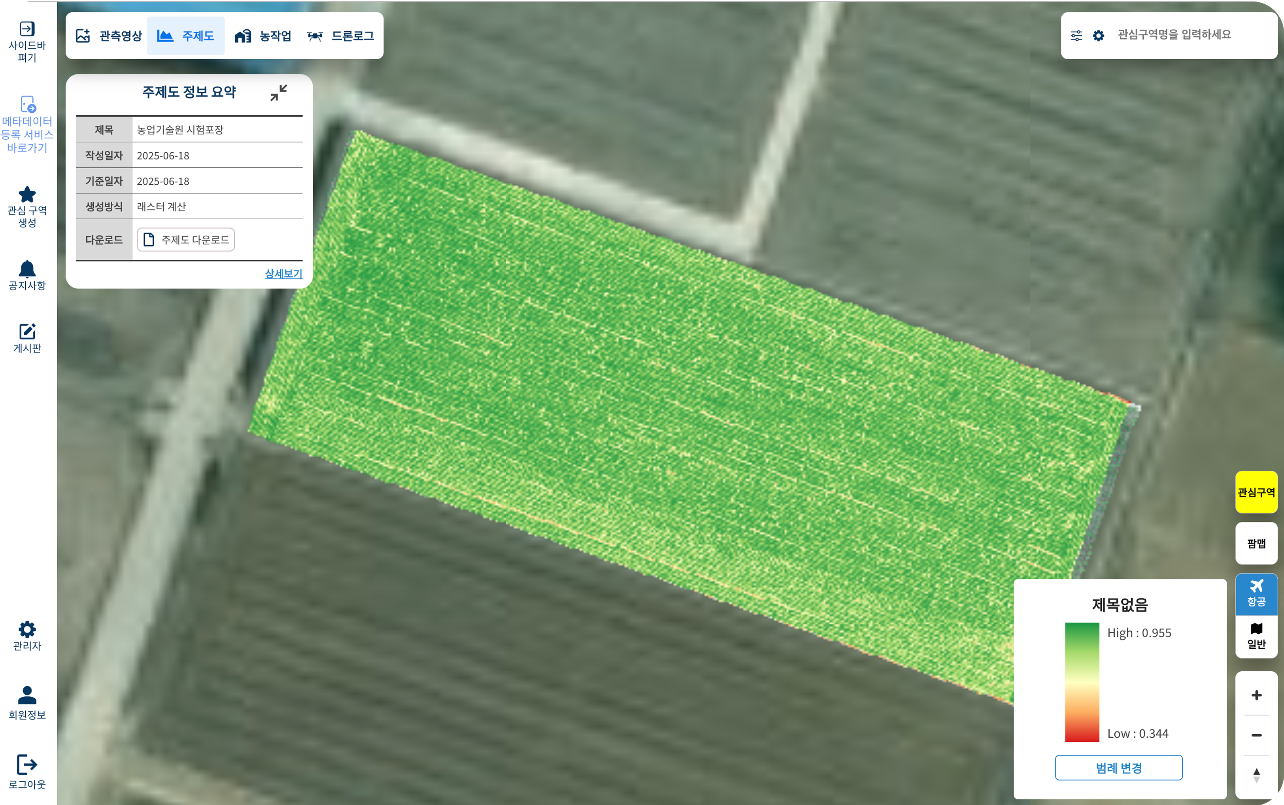Screen dimensions: 1284x805
Task: Open 관리자 gear in sidebar
Action: tap(27, 629)
